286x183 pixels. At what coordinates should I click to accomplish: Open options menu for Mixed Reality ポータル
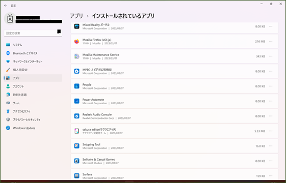pos(271,26)
